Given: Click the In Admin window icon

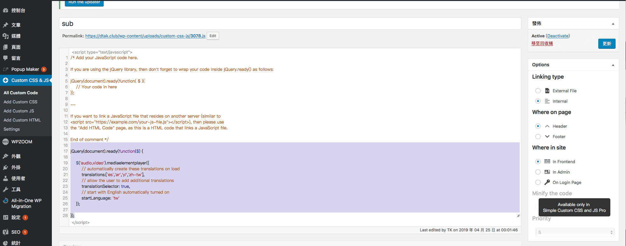Looking at the screenshot, I should click(x=547, y=172).
